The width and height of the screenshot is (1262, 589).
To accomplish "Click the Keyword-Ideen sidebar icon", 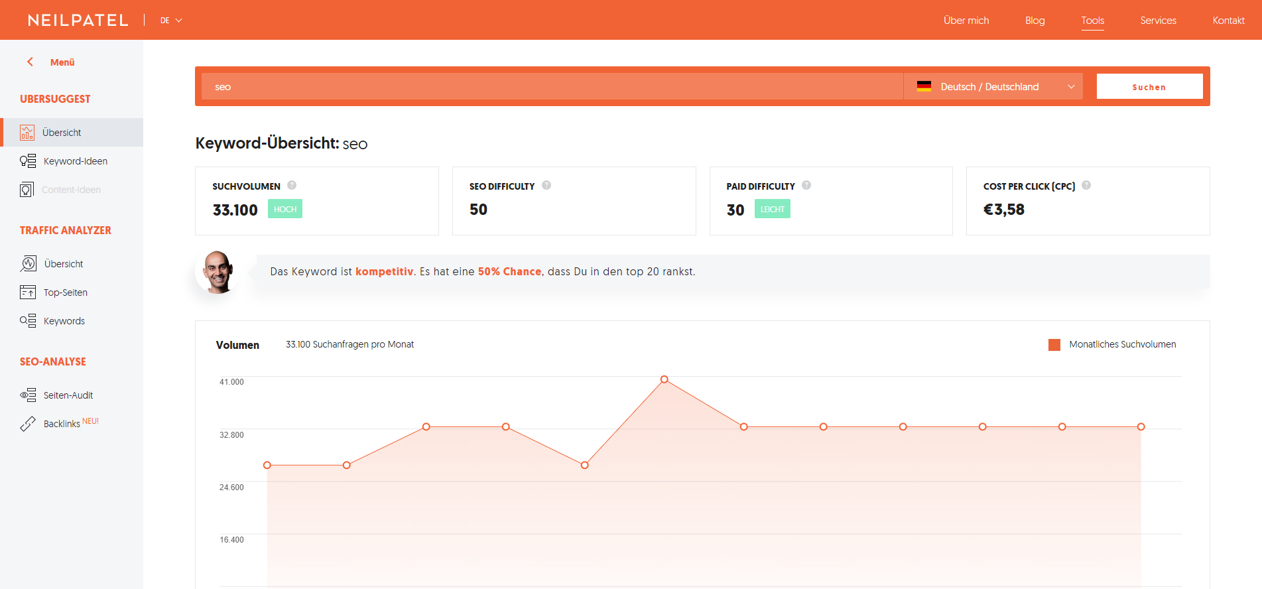I will coord(28,161).
